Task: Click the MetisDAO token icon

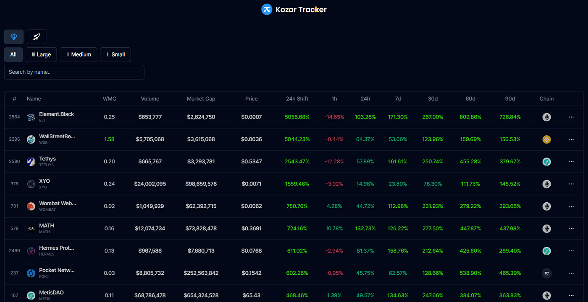Action: click(31, 296)
